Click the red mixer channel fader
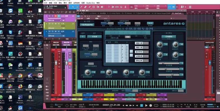Screen dimensions: 220x111 [56, 62]
